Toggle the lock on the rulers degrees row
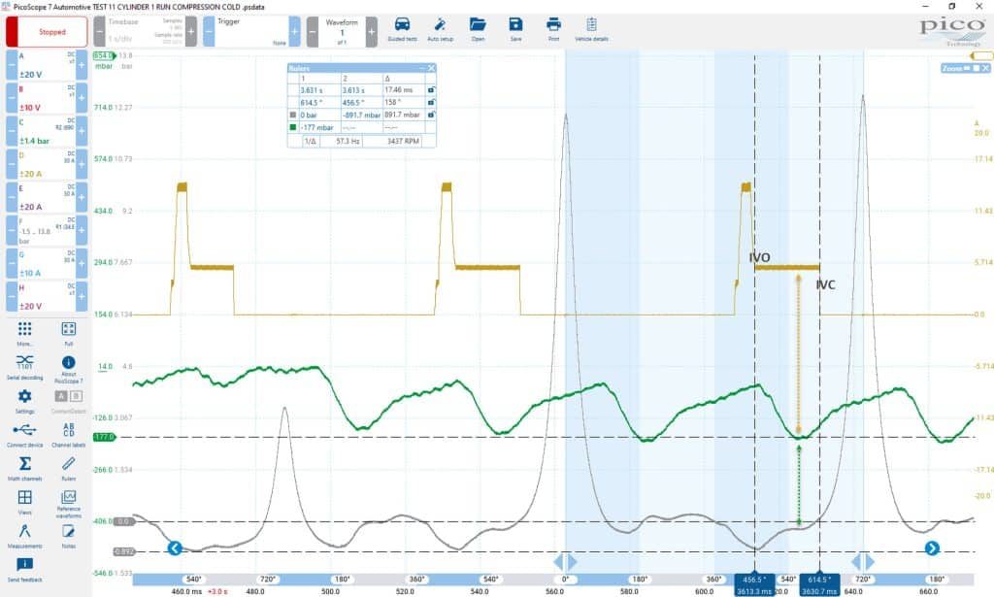 pos(431,102)
